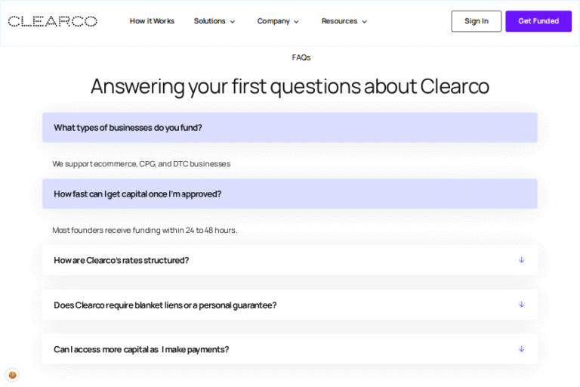Click the Resources chevron arrow

pos(365,22)
